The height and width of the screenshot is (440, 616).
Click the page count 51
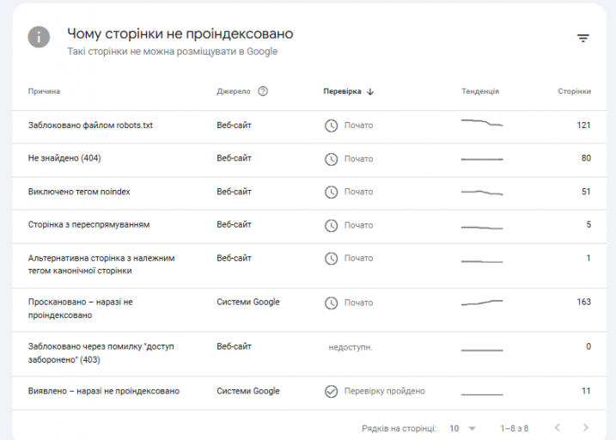586,192
